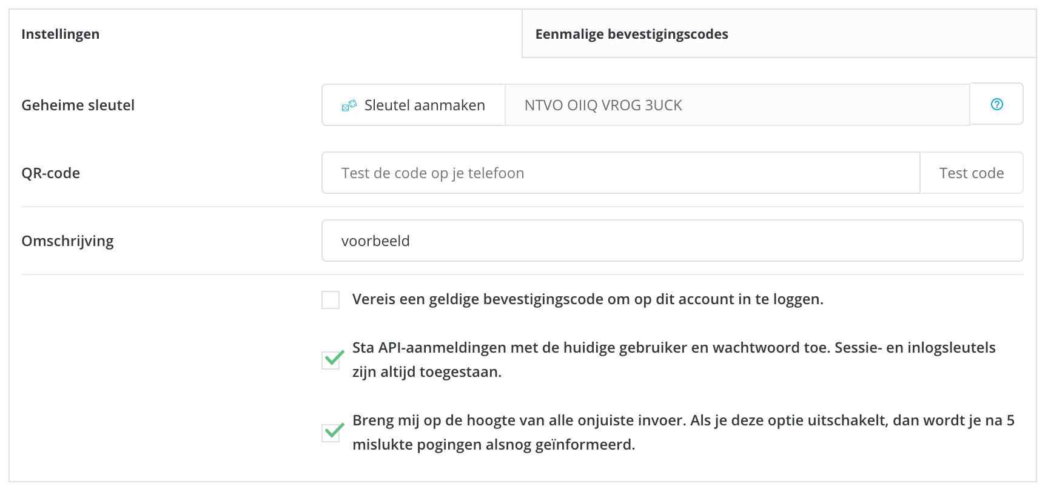Click the Test code button
The image size is (1048, 492).
coord(972,173)
